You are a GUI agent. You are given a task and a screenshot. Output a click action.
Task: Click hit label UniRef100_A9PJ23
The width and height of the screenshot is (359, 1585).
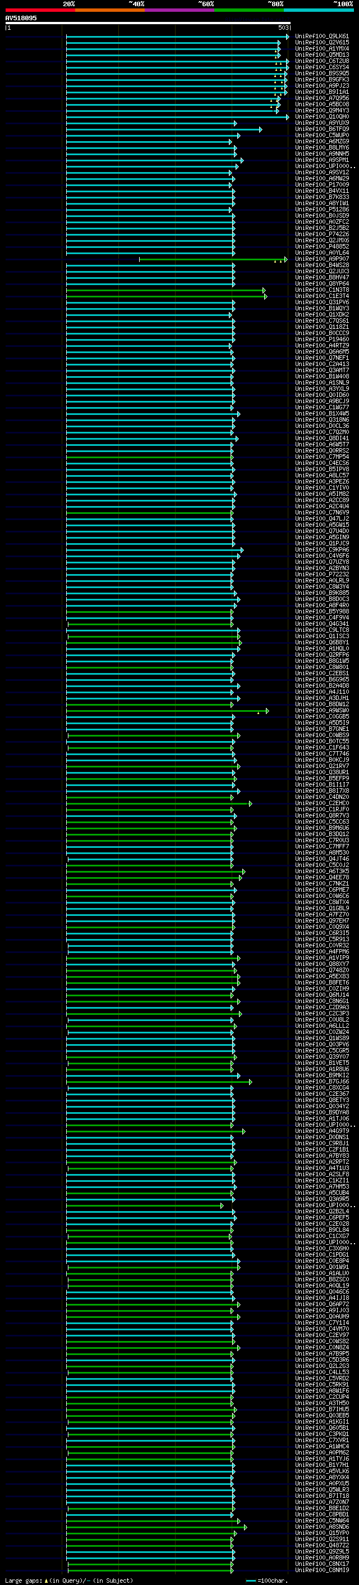point(322,85)
